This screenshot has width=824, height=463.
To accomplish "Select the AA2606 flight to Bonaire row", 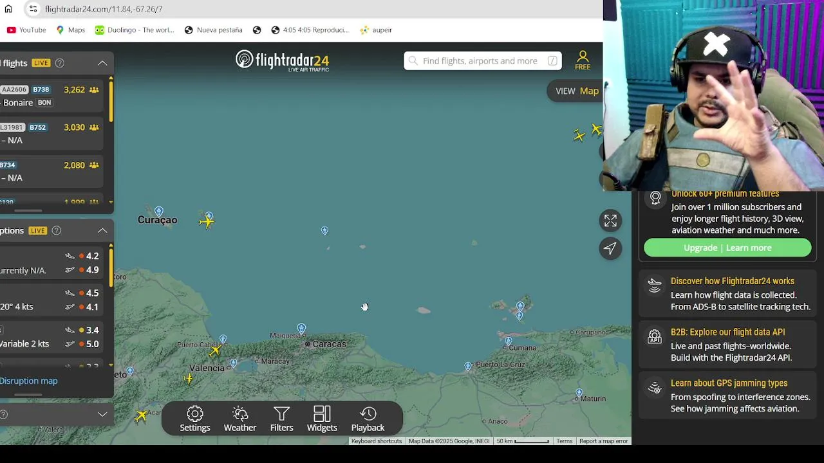I will click(x=51, y=96).
